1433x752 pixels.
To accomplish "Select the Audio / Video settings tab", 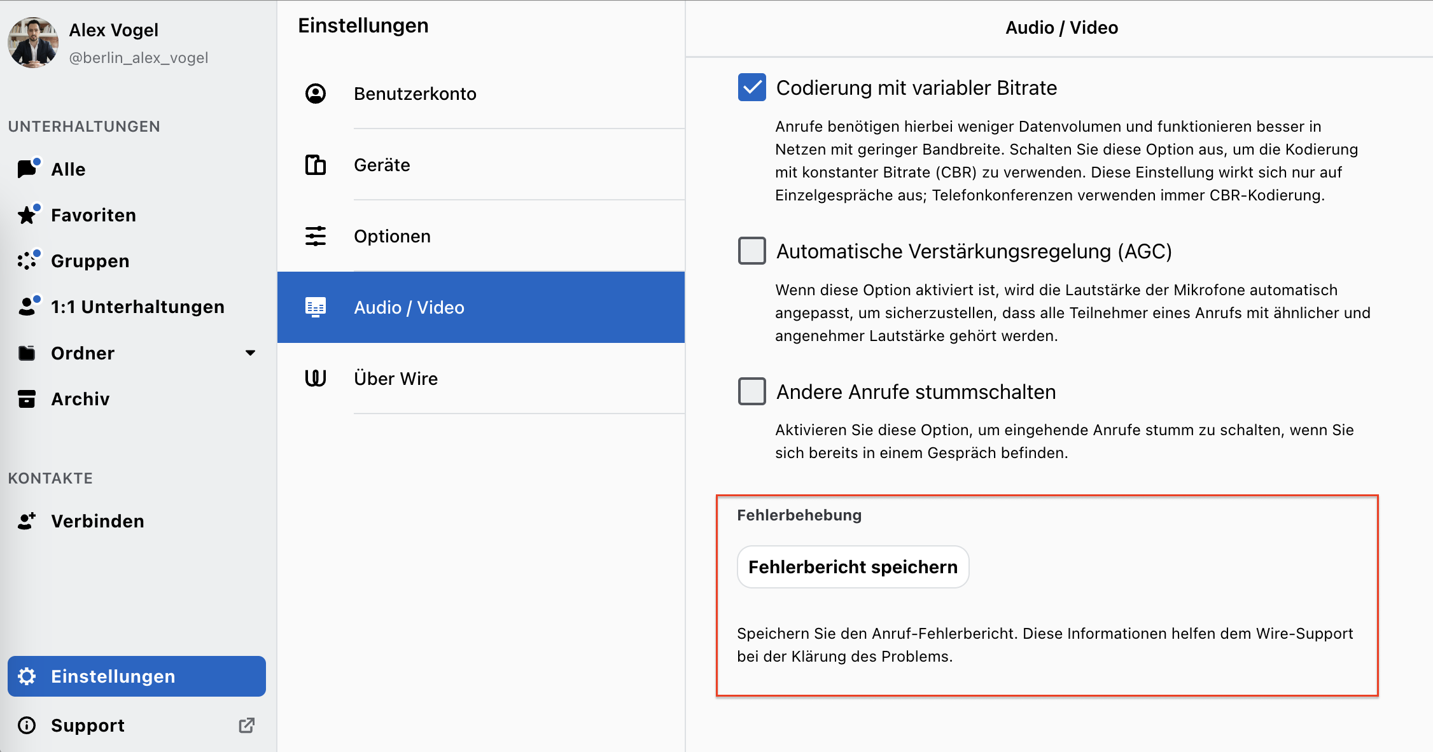I will point(481,307).
